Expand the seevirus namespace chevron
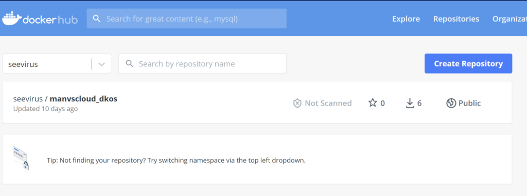527x196 pixels. [x=102, y=64]
